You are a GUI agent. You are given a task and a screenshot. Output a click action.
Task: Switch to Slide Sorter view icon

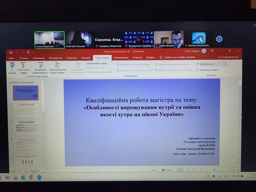pyautogui.click(x=187, y=170)
